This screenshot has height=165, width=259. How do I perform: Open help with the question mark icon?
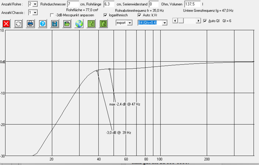pyautogui.click(x=43, y=24)
